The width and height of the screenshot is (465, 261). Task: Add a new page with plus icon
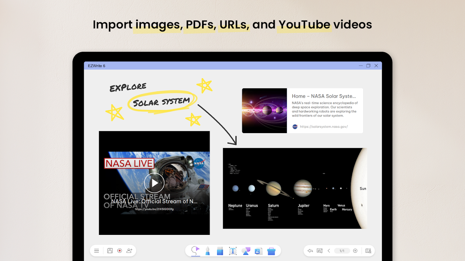355,251
